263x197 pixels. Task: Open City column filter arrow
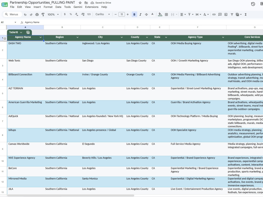122,37
